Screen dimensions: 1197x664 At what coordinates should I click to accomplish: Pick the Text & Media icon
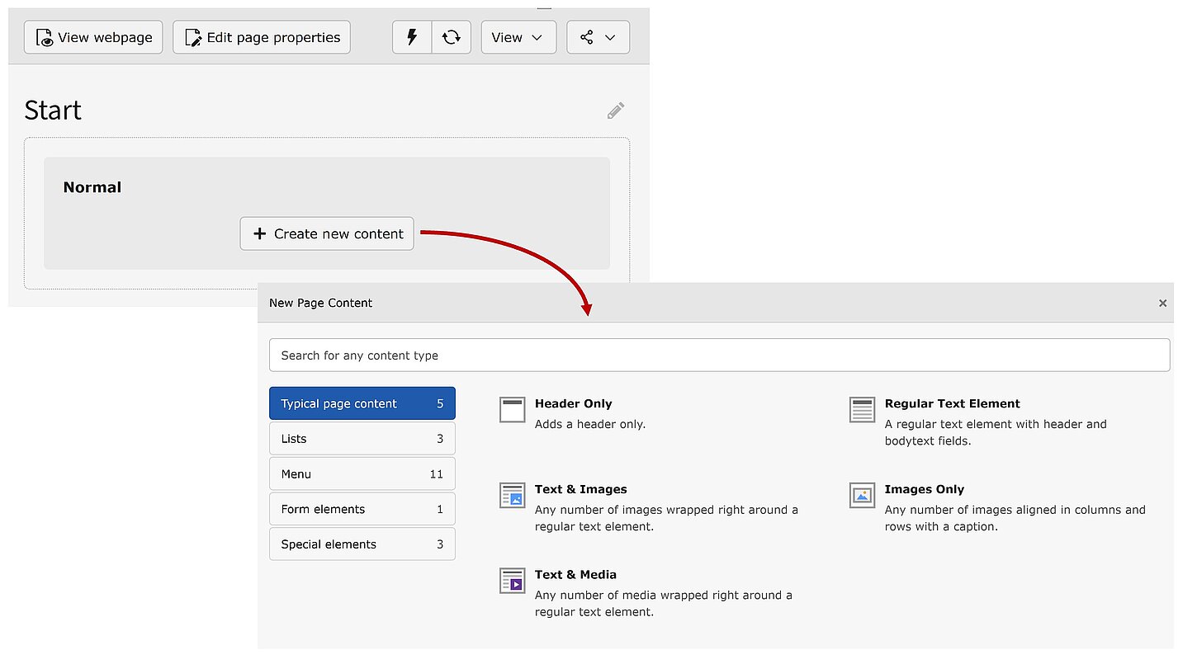(x=512, y=581)
